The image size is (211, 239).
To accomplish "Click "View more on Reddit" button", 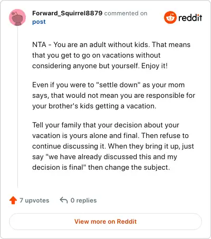I will tap(105, 222).
